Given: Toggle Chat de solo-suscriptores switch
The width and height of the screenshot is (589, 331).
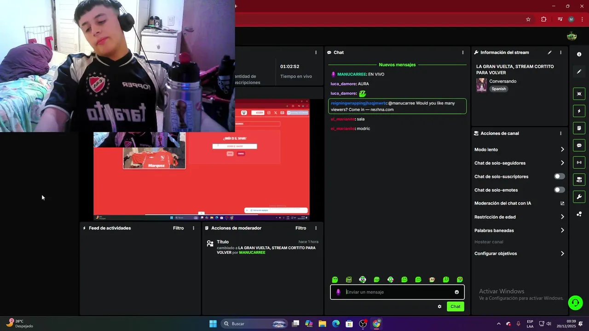Looking at the screenshot, I should 560,177.
